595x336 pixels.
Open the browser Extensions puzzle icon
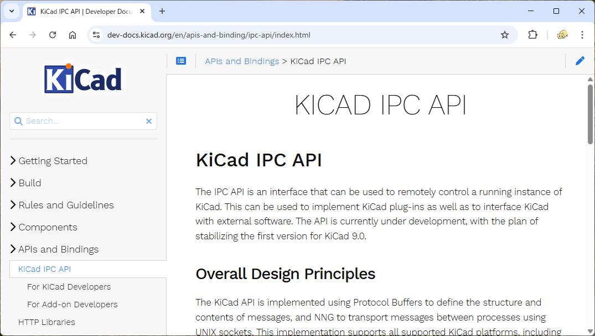(x=532, y=35)
